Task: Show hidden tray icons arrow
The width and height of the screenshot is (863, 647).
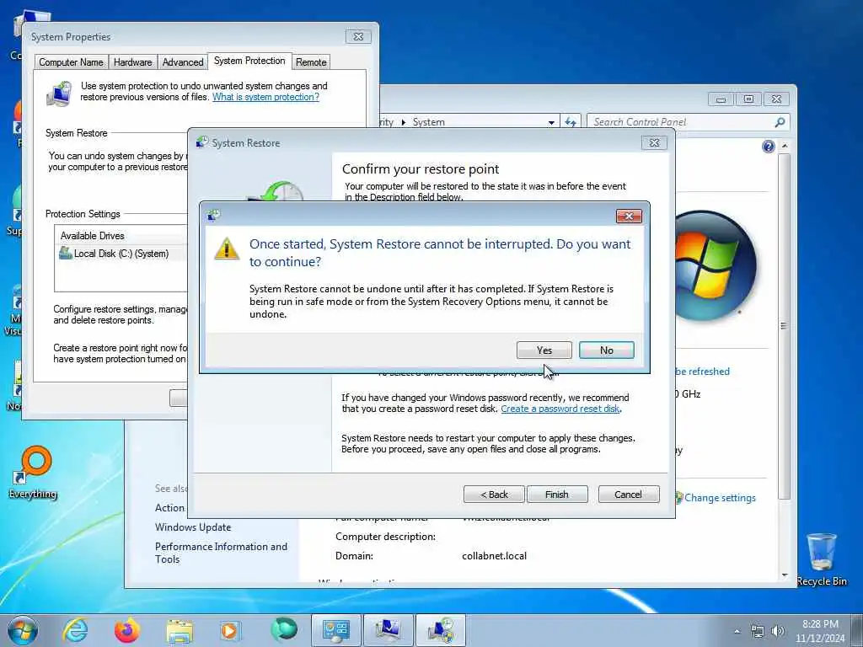Action: tap(737, 631)
